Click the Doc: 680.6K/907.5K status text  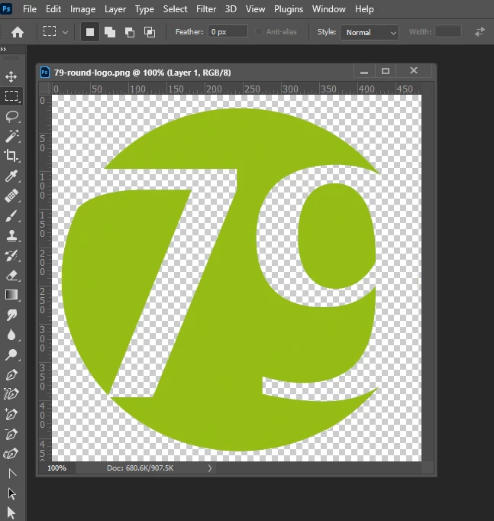pyautogui.click(x=140, y=468)
